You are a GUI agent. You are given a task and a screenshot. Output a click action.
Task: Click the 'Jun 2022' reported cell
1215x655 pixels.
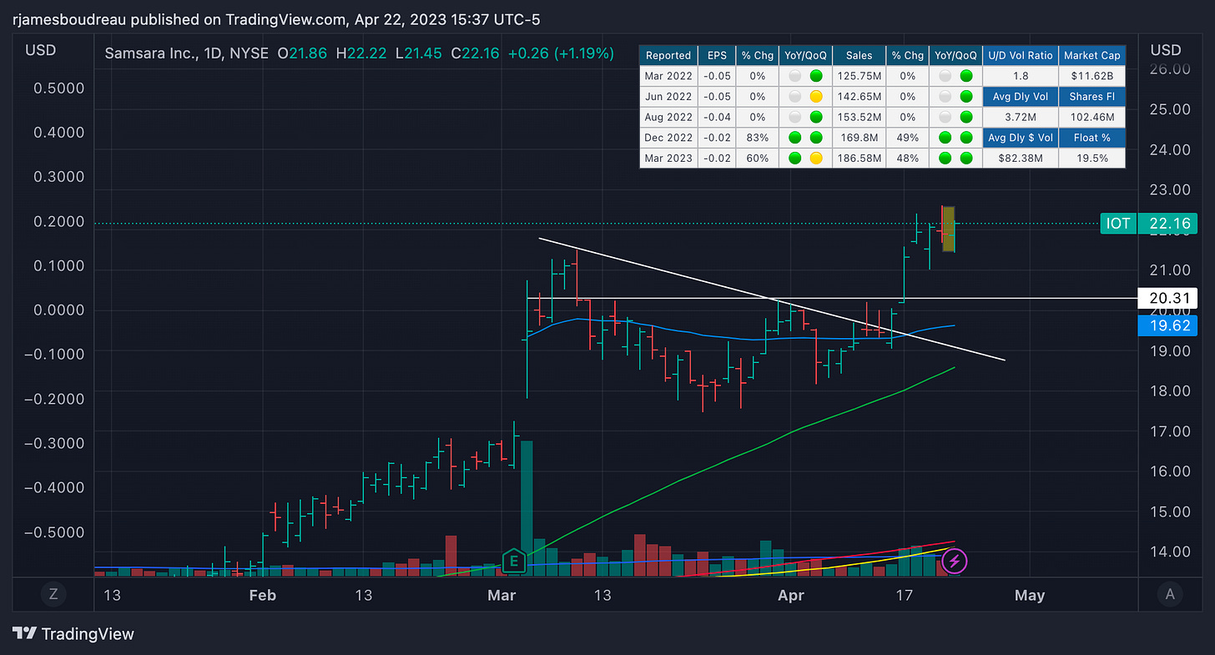coord(668,97)
